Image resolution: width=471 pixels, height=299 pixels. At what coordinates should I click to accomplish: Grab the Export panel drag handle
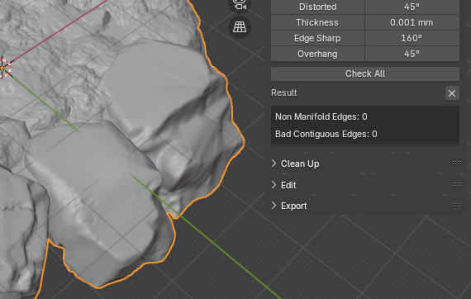457,206
